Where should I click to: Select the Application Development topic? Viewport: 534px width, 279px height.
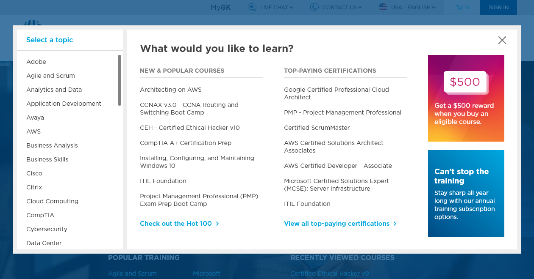tap(64, 104)
